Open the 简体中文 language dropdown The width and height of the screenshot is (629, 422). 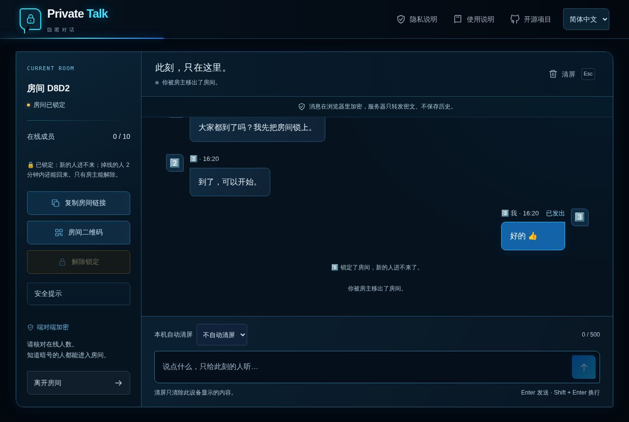tap(586, 19)
